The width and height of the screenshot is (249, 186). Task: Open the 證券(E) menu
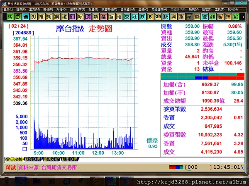(x=21, y=10)
